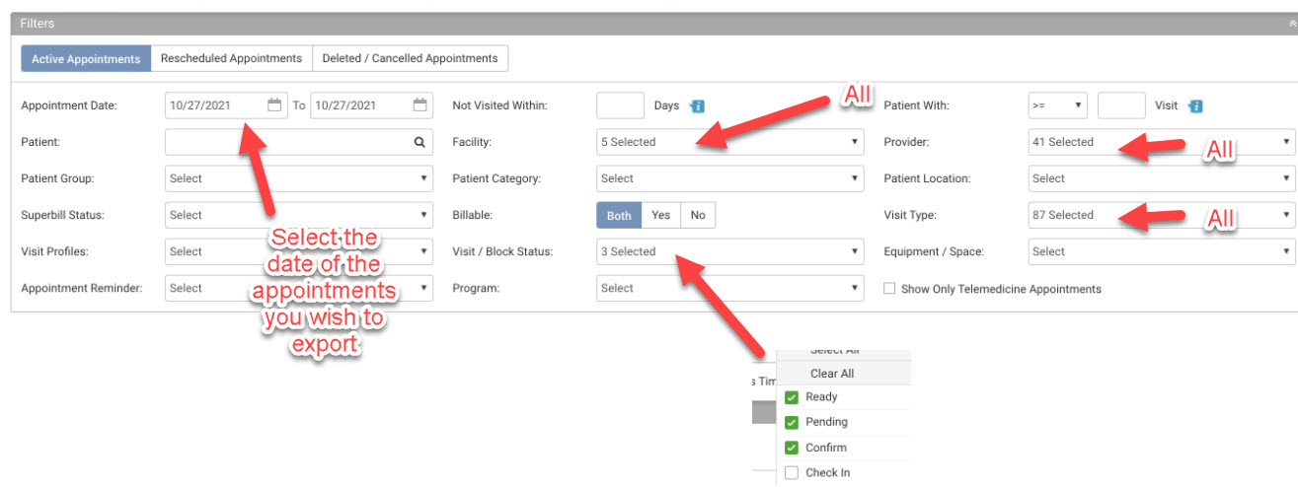Expand the Facility dropdown showing 5 Selected
This screenshot has height=487, width=1298.
pyautogui.click(x=729, y=142)
